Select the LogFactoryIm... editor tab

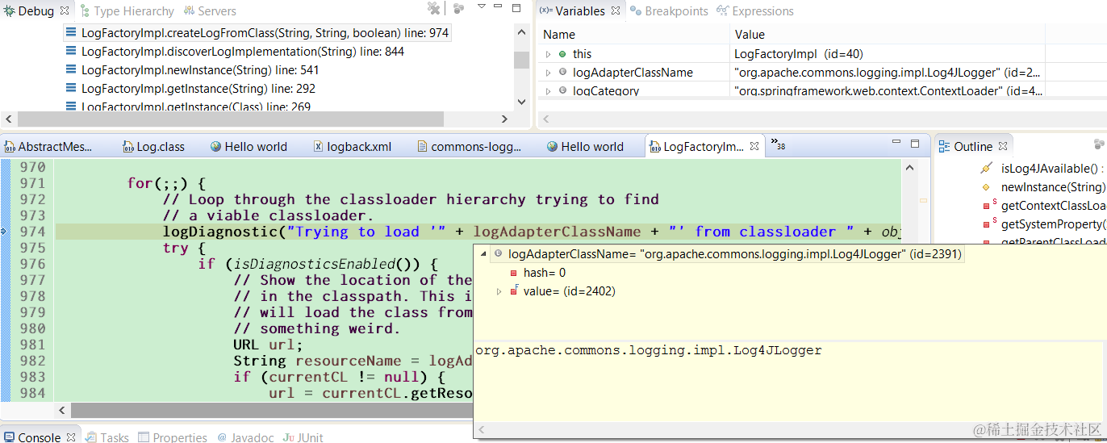[696, 147]
